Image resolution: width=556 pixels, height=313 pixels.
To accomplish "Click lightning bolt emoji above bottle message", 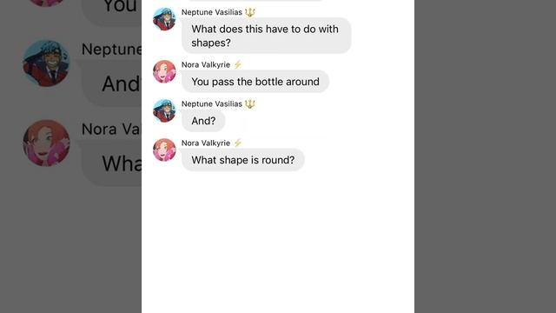I will (237, 64).
